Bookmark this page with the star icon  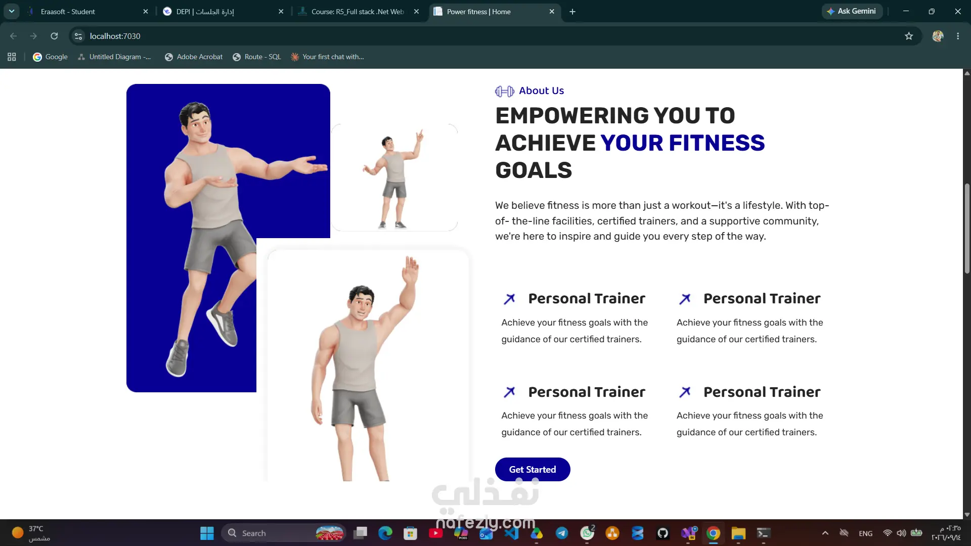909,36
